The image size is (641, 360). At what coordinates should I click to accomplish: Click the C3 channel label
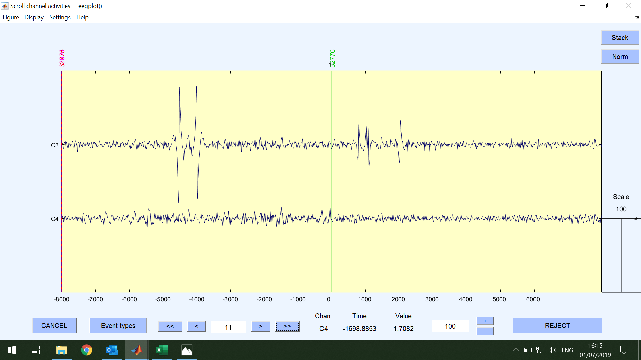(55, 145)
